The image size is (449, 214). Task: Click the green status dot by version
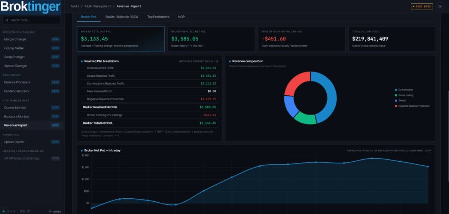pyautogui.click(x=4, y=211)
